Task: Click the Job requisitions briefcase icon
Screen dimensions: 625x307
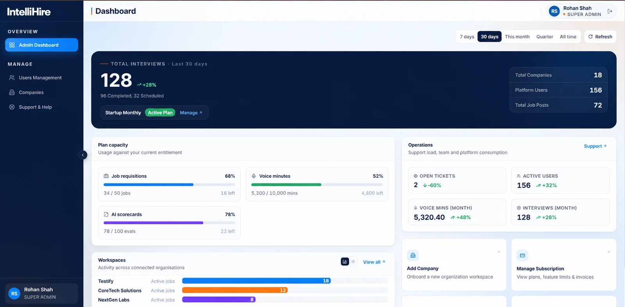Action: point(106,176)
